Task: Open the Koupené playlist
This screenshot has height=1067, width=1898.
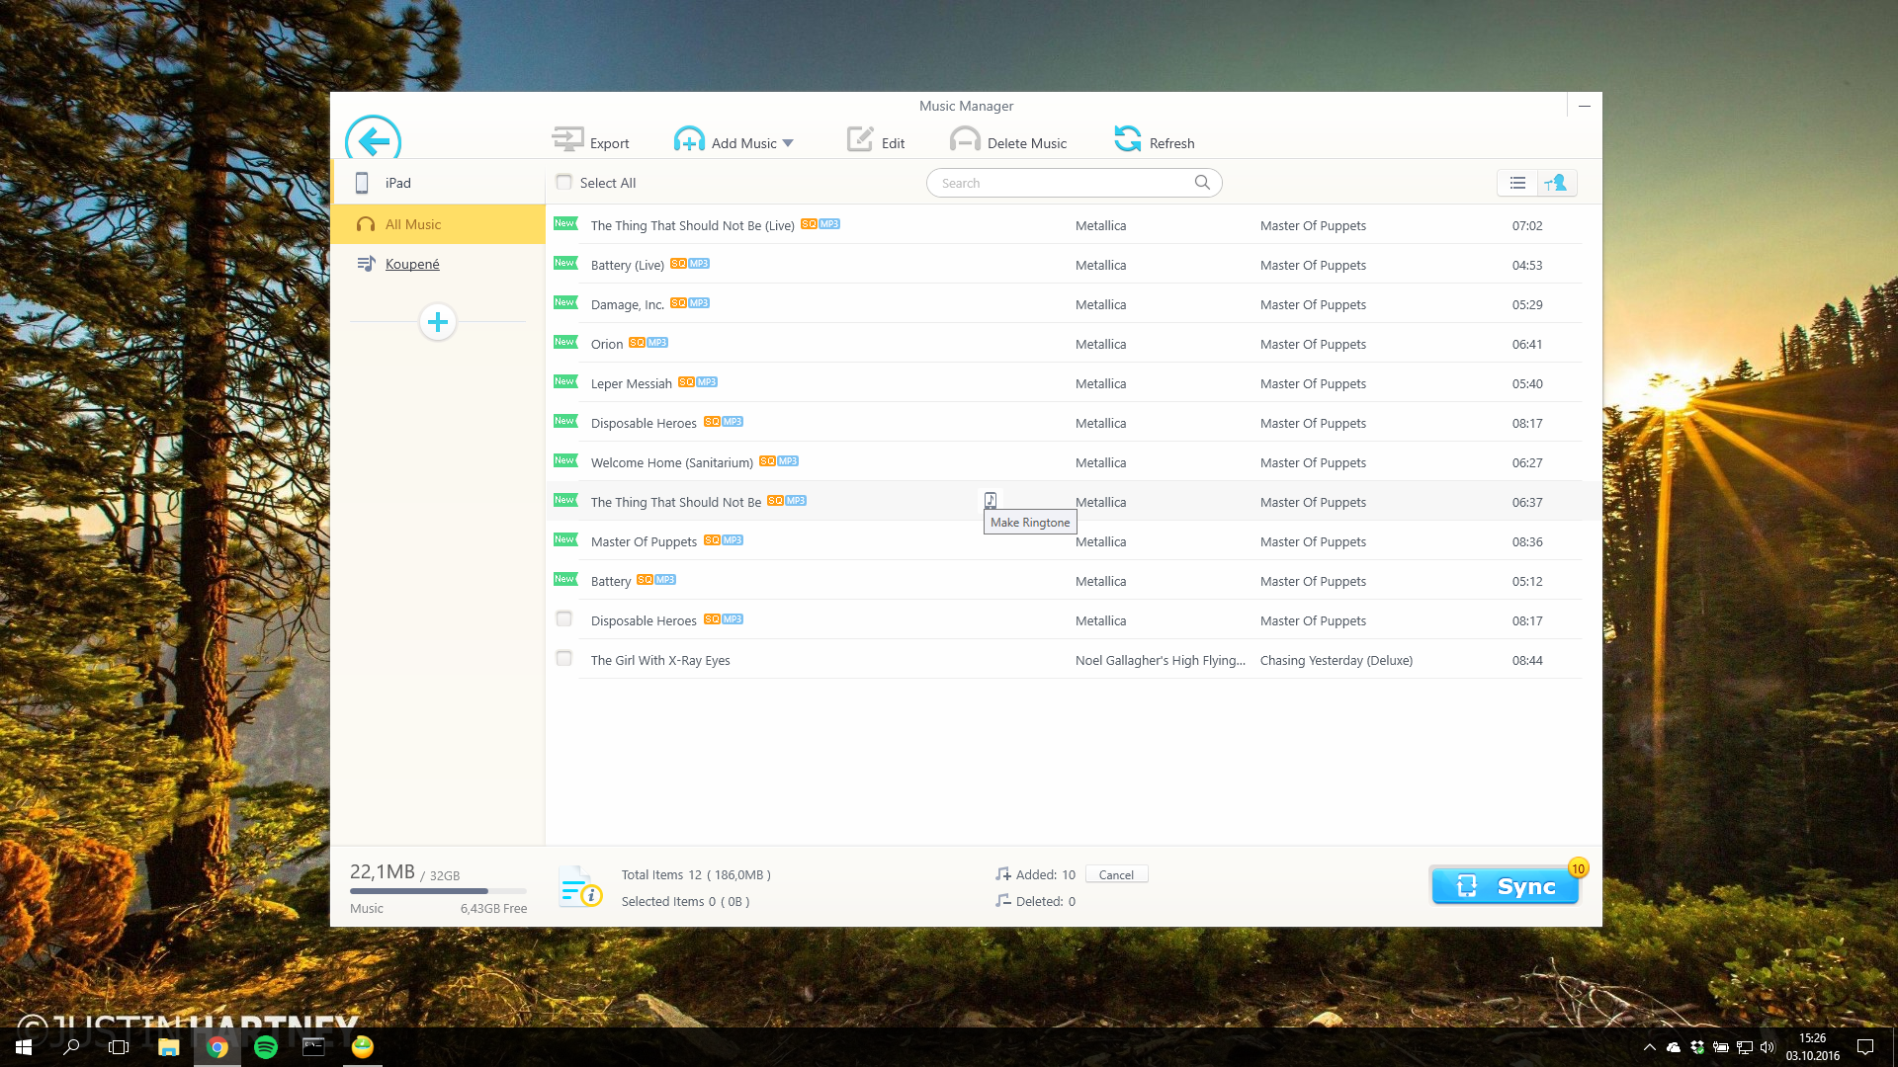Action: point(412,264)
